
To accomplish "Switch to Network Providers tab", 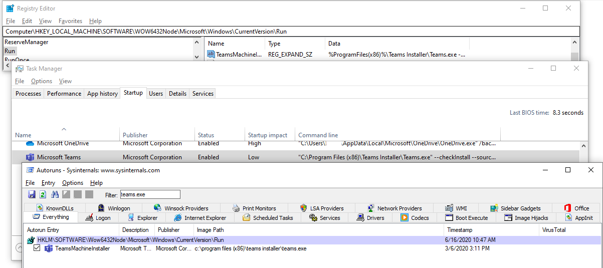I will point(394,208).
